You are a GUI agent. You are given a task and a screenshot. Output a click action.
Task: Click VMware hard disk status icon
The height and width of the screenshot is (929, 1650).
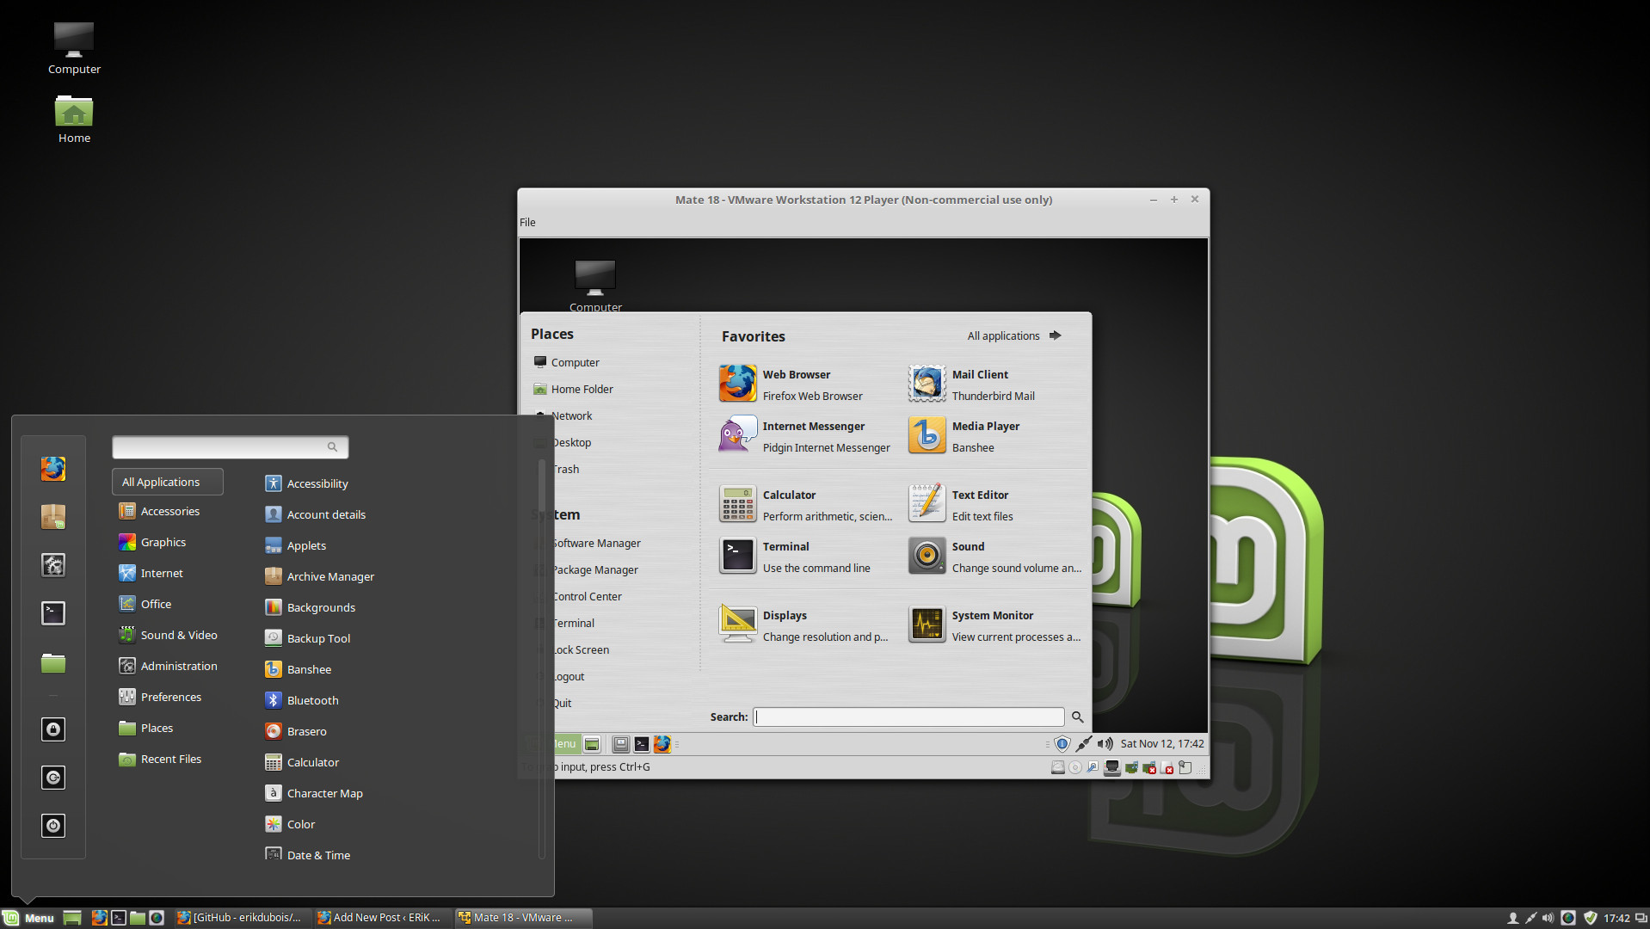[x=1058, y=767]
